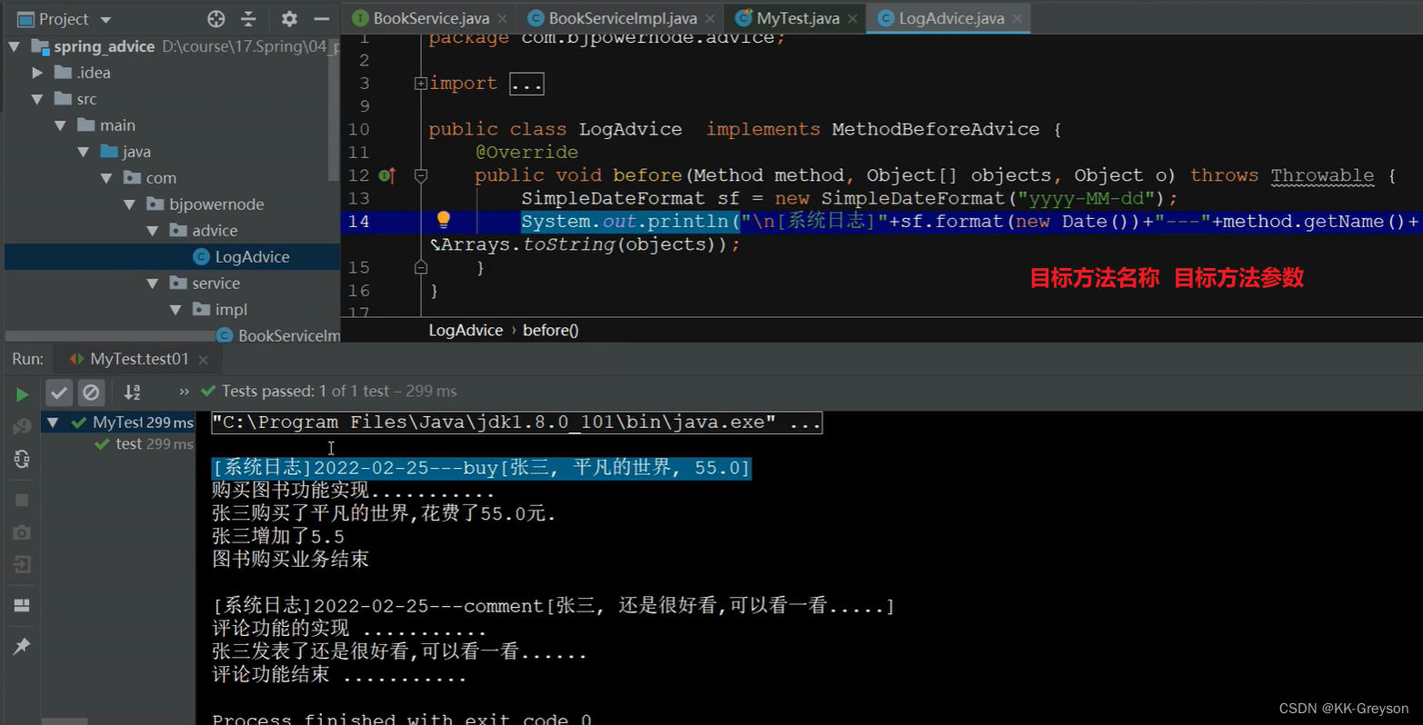This screenshot has height=725, width=1423.
Task: Fold the before method at line 12
Action: click(420, 175)
